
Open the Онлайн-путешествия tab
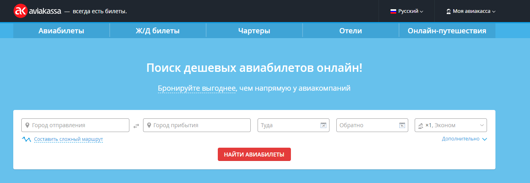click(447, 31)
